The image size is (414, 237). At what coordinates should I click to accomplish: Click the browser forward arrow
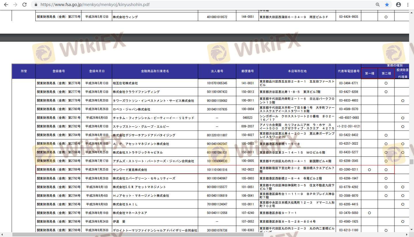[15, 5]
